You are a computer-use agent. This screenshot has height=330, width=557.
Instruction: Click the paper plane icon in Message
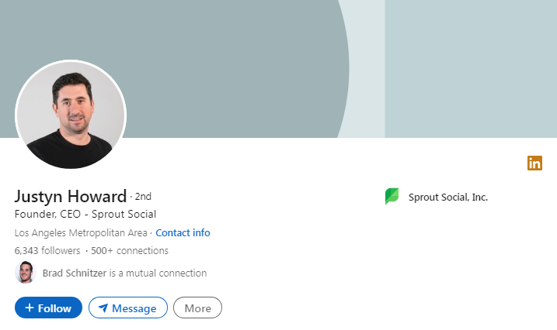point(103,308)
